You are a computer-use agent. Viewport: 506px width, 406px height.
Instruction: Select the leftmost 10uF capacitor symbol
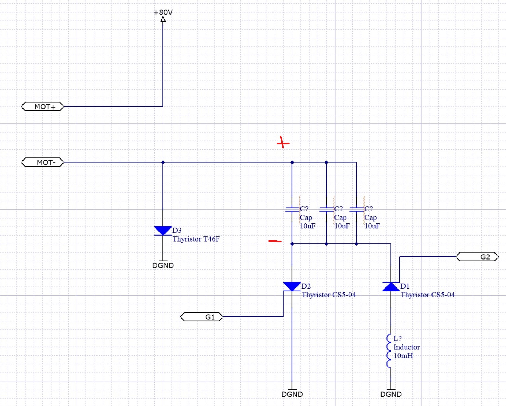[292, 209]
